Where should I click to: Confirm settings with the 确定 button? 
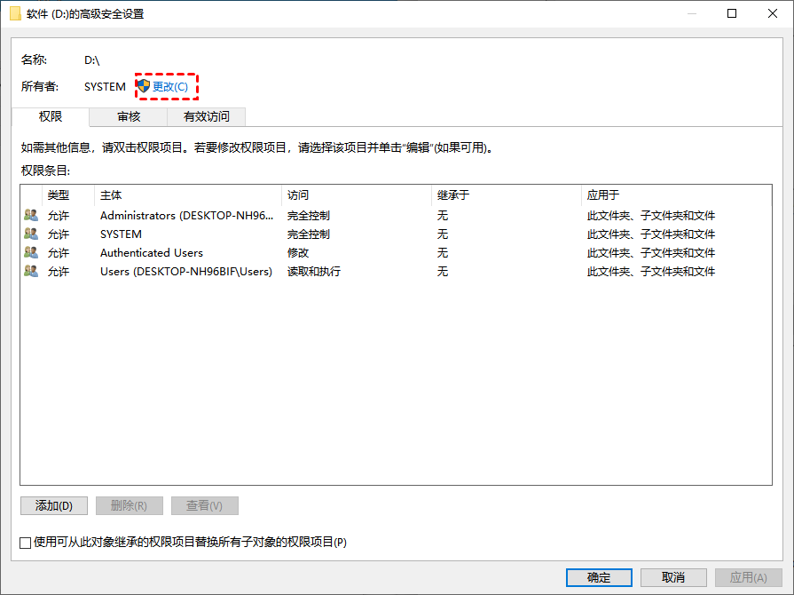click(x=599, y=577)
